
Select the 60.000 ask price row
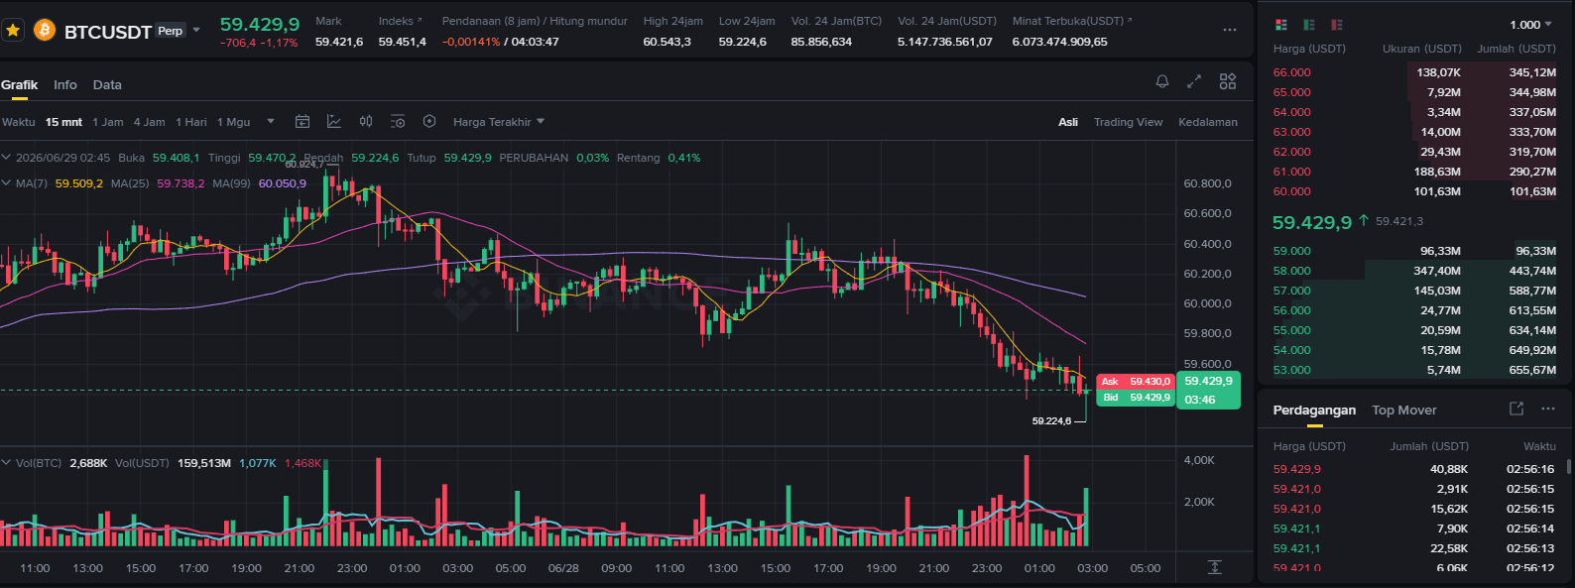pos(1414,191)
